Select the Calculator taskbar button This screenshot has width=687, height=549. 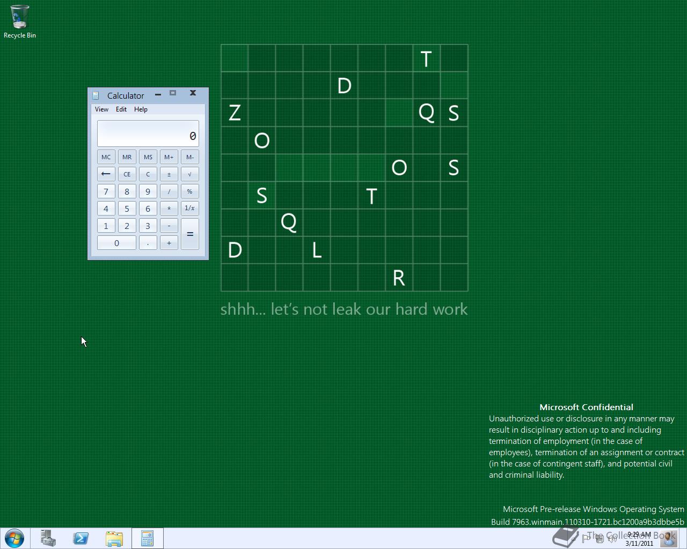tap(148, 538)
